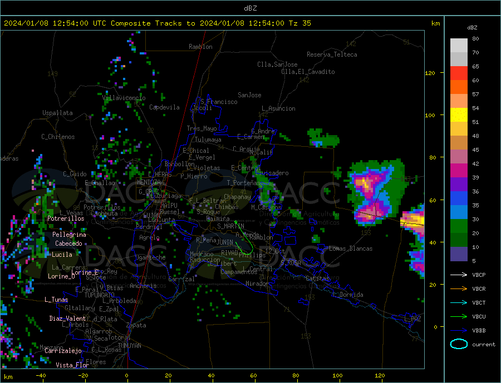Screen dimensions: 501x383
Task: Click the MENDOZA city label
Action: point(149,182)
